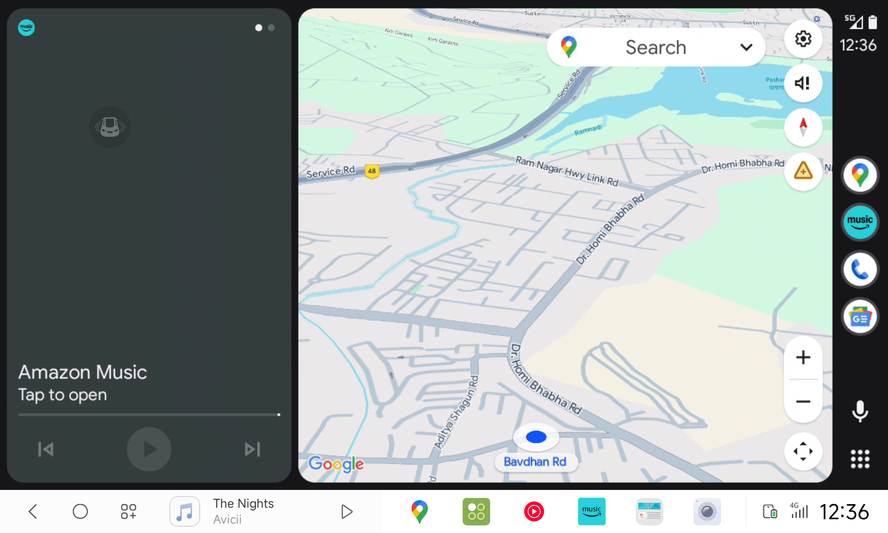Zoom in the map
The width and height of the screenshot is (888, 533).
click(x=803, y=358)
